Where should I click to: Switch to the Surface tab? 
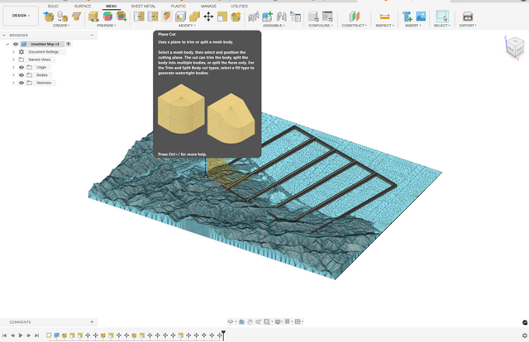83,6
